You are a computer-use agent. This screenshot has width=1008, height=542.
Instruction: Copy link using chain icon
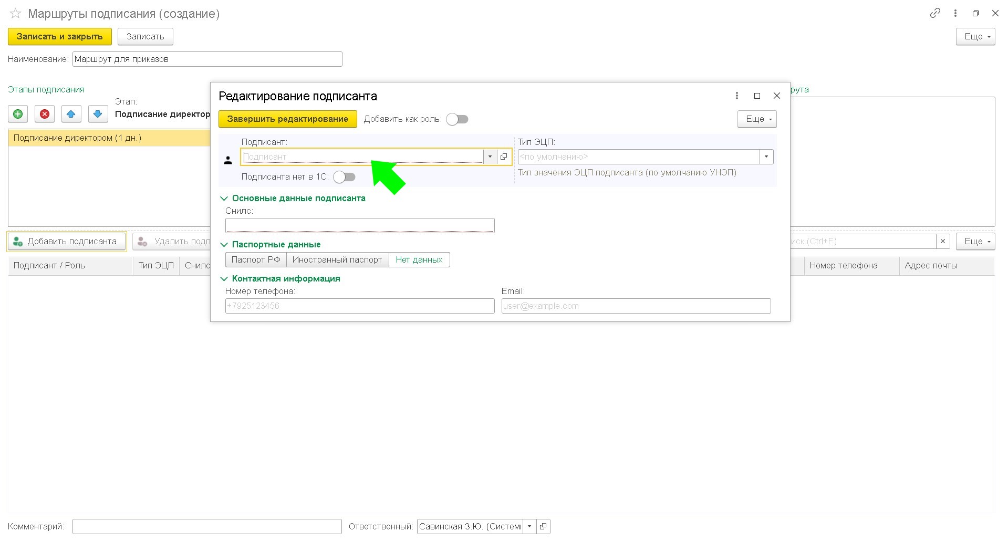pos(934,14)
